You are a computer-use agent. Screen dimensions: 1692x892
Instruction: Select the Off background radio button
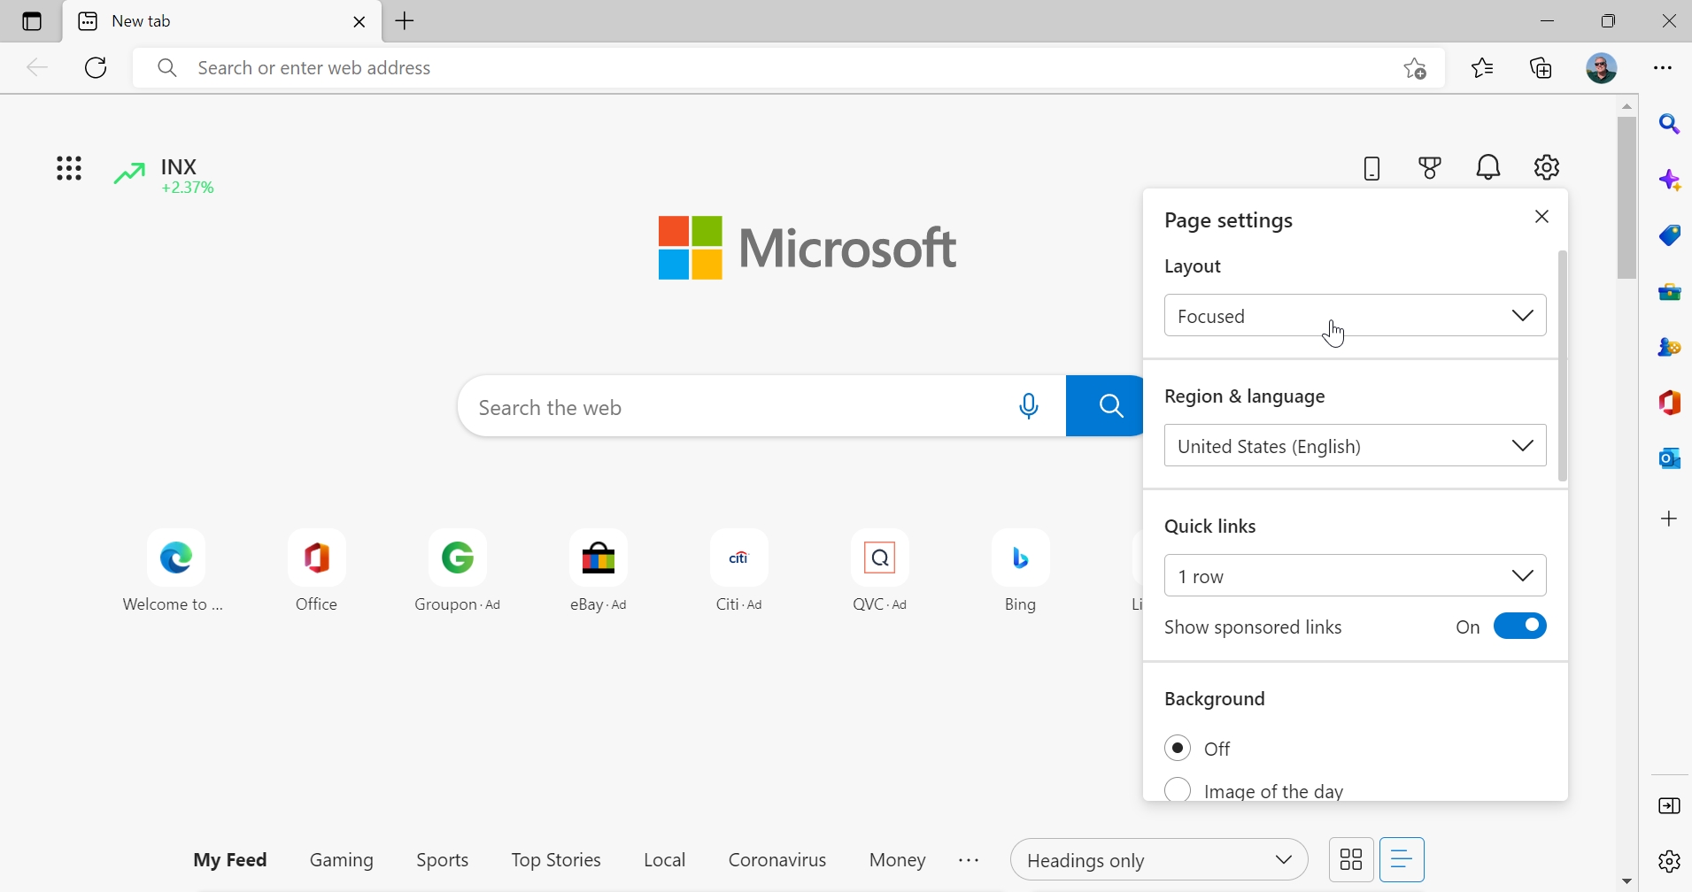pos(1178,749)
